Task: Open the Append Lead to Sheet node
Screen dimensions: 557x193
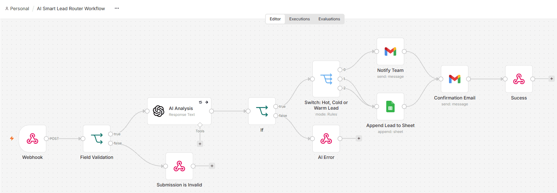Action: 390,106
